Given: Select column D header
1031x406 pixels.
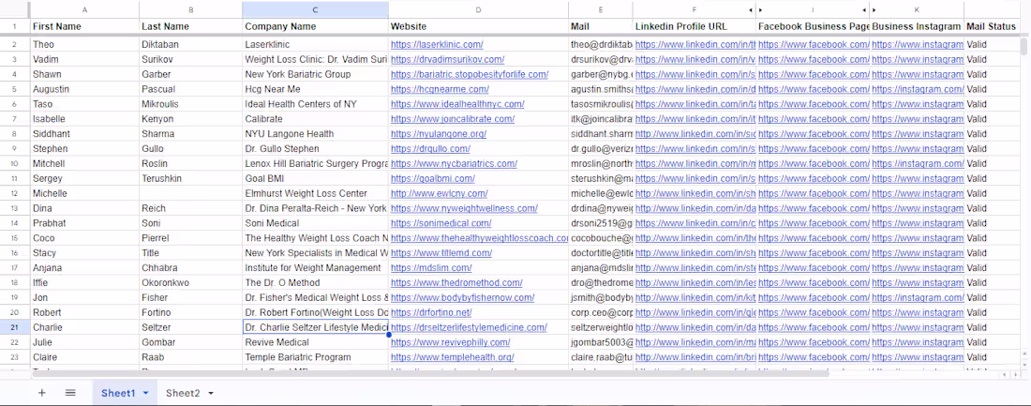Looking at the screenshot, I should coord(478,10).
